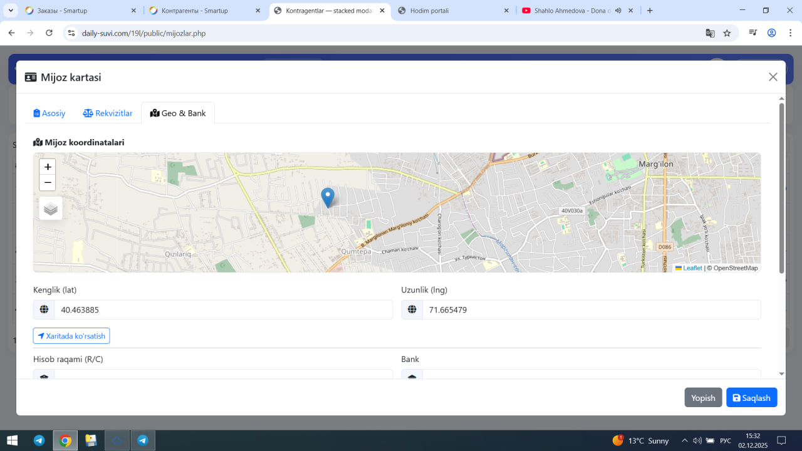Click the Uzunlik (lng) input field
The height and width of the screenshot is (451, 802).
point(591,309)
